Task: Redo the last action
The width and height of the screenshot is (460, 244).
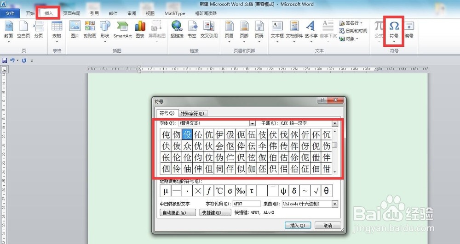Action: [24, 61]
